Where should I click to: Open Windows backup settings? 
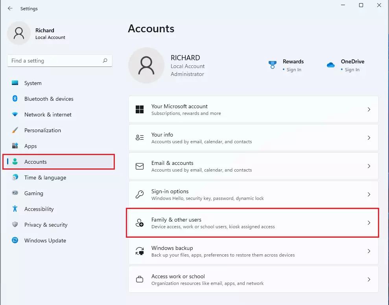tap(253, 251)
